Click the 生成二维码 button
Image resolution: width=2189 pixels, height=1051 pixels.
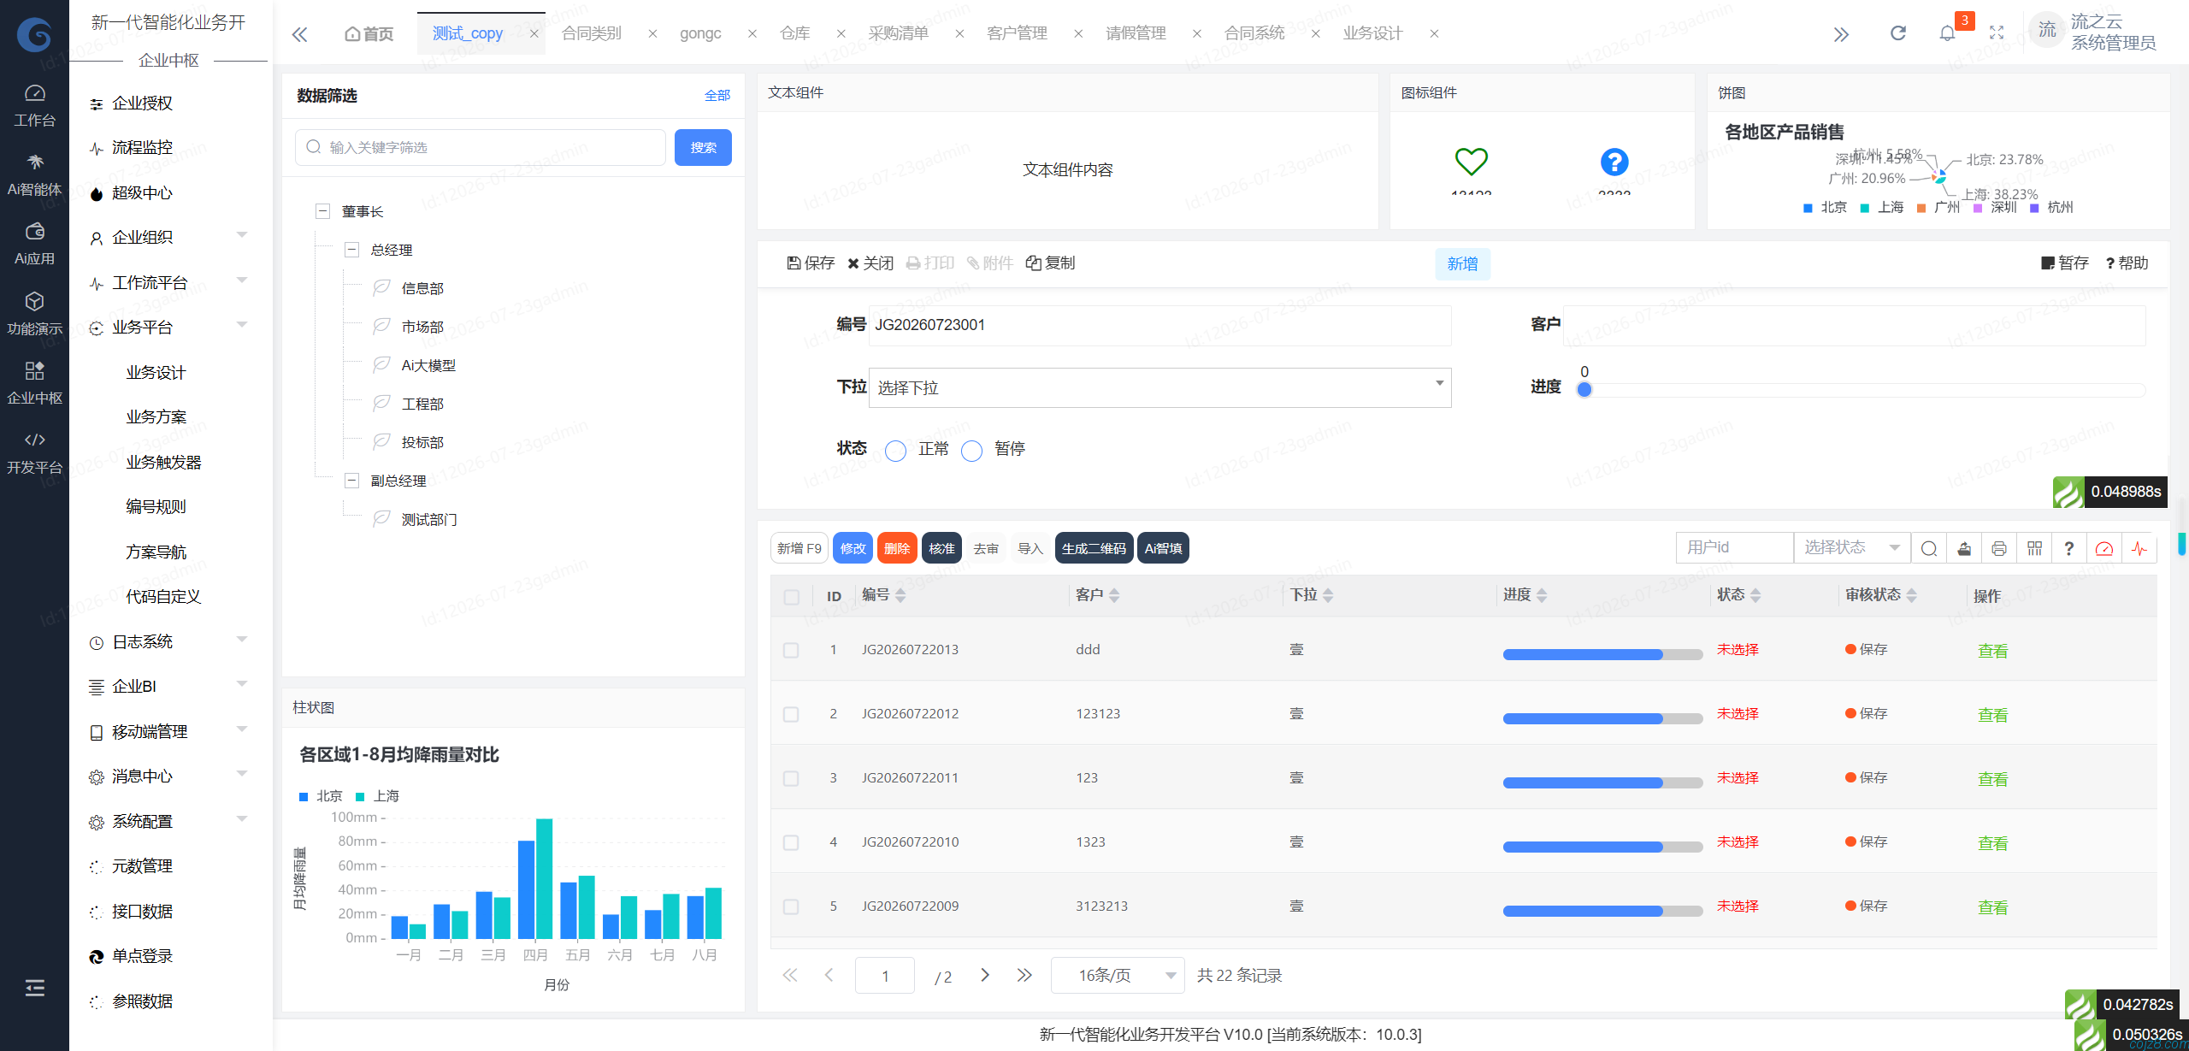tap(1094, 548)
